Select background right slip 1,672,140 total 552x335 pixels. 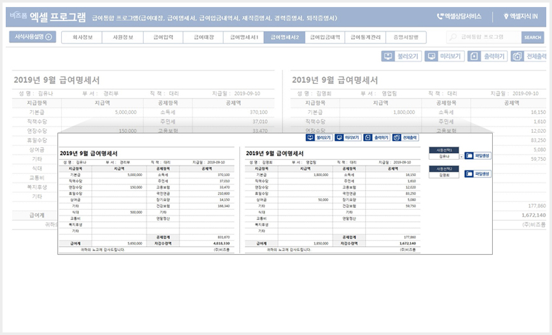coord(534,215)
